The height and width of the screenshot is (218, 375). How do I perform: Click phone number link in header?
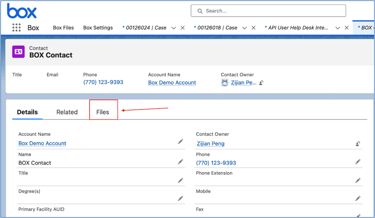[103, 82]
